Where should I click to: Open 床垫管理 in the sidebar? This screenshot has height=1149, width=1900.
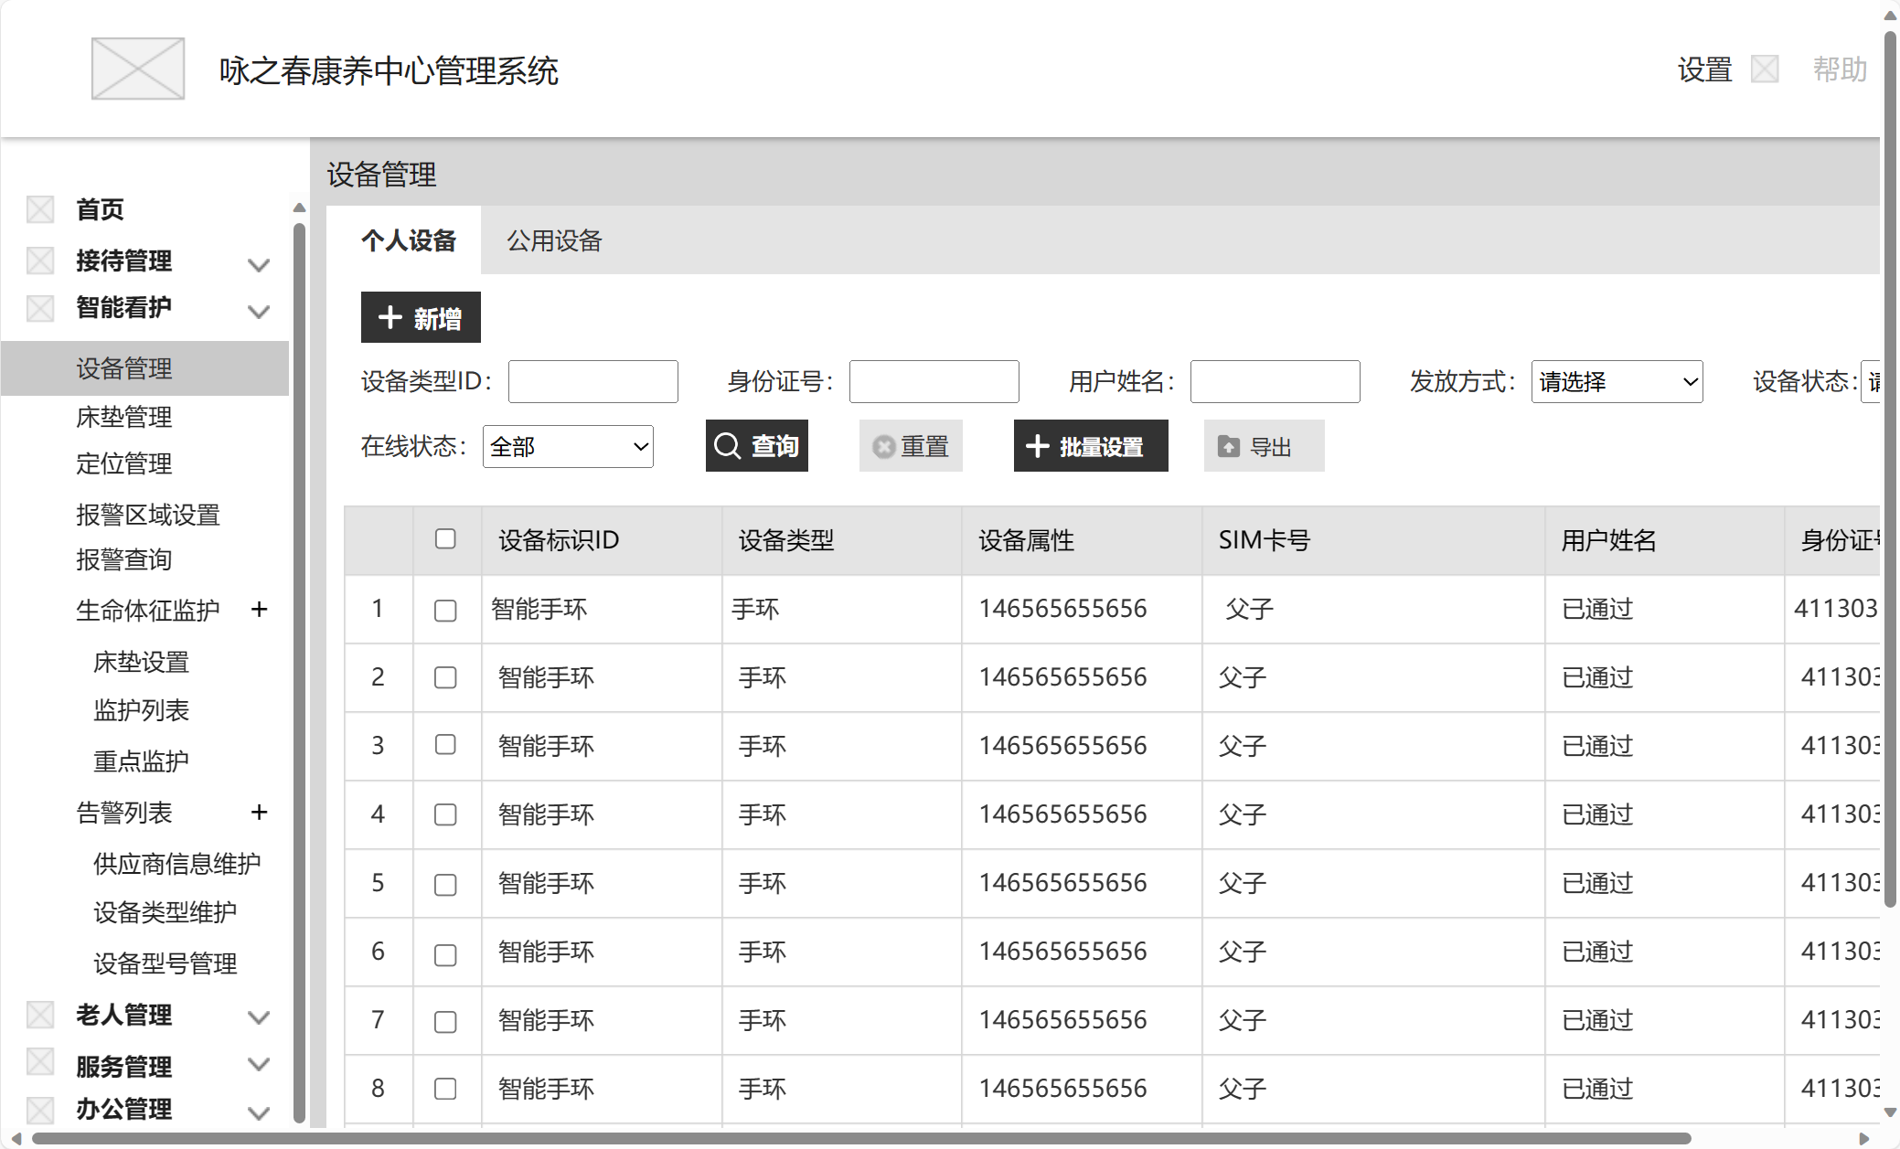(x=124, y=417)
